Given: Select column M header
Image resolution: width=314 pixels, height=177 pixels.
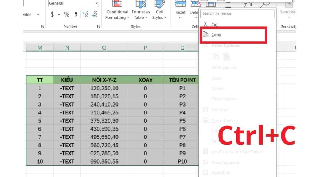Looking at the screenshot, I should coord(40,48).
